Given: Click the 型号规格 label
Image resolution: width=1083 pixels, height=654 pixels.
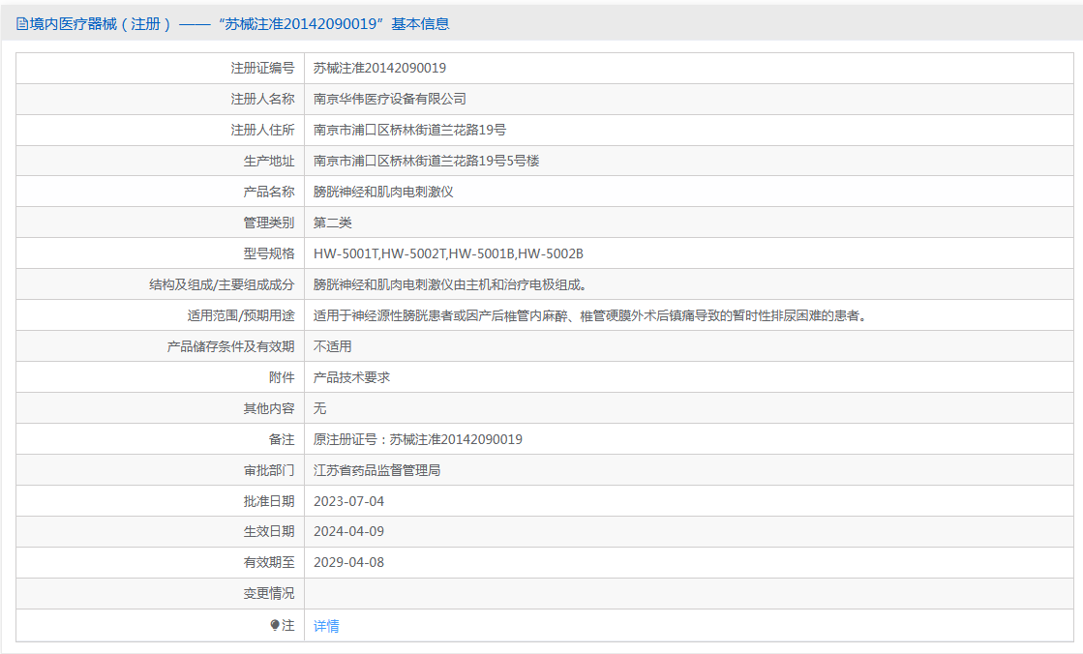Looking at the screenshot, I should pyautogui.click(x=269, y=253).
